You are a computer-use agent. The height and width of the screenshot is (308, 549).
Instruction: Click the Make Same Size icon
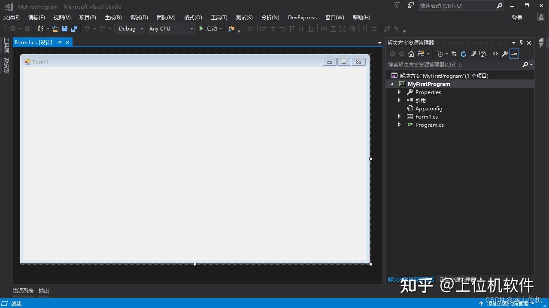[x=342, y=29]
